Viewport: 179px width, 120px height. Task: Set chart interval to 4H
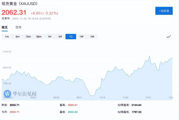point(60,37)
